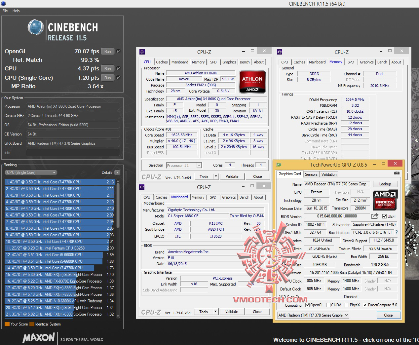Image resolution: width=419 pixels, height=345 pixels.
Task: Click Validate in CPU-Z Mainboard window
Action: tap(232, 312)
